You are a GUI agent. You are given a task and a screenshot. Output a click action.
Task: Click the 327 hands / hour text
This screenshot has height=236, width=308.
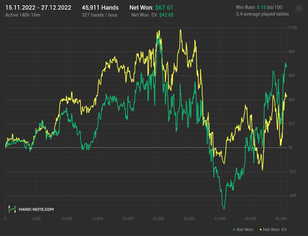point(99,15)
